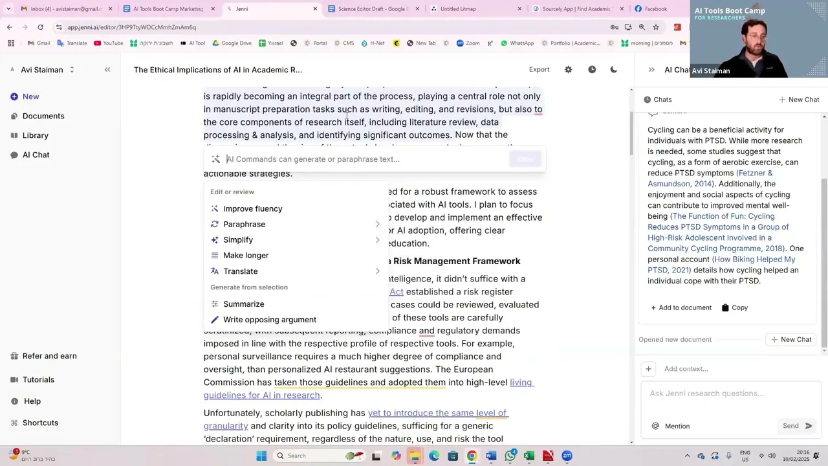The width and height of the screenshot is (828, 466).
Task: Click the Add context field
Action: [x=686, y=369]
